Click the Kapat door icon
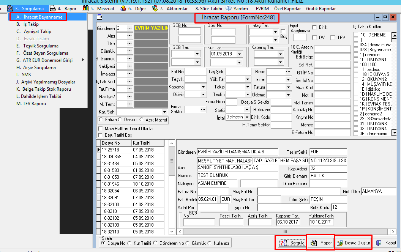 point(379,243)
